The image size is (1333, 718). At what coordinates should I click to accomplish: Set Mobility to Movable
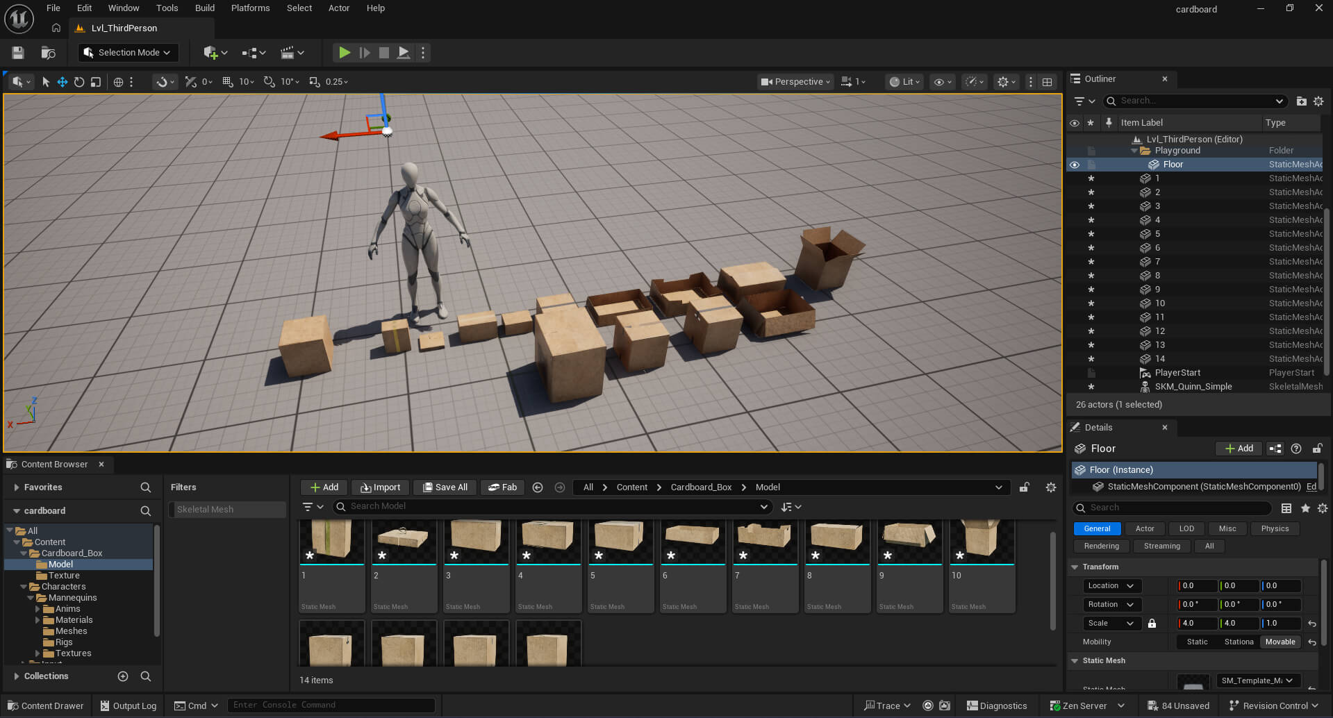[1280, 642]
